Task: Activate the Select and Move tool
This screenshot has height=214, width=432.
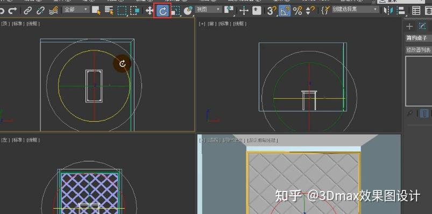Action: [x=150, y=11]
